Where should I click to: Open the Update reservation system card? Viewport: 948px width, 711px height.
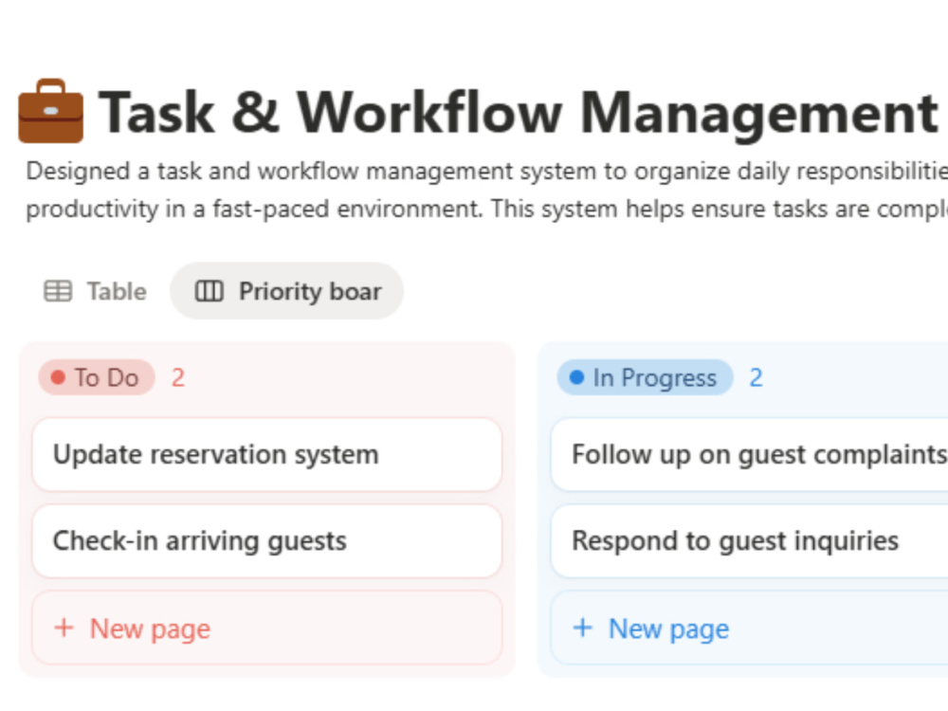point(266,455)
